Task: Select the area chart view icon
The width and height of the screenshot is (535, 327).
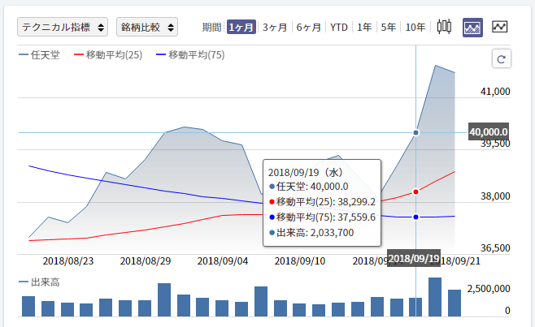Action: [472, 28]
